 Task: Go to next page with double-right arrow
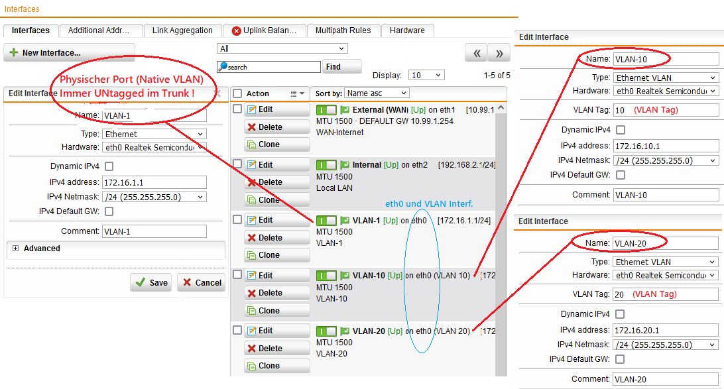coord(499,53)
